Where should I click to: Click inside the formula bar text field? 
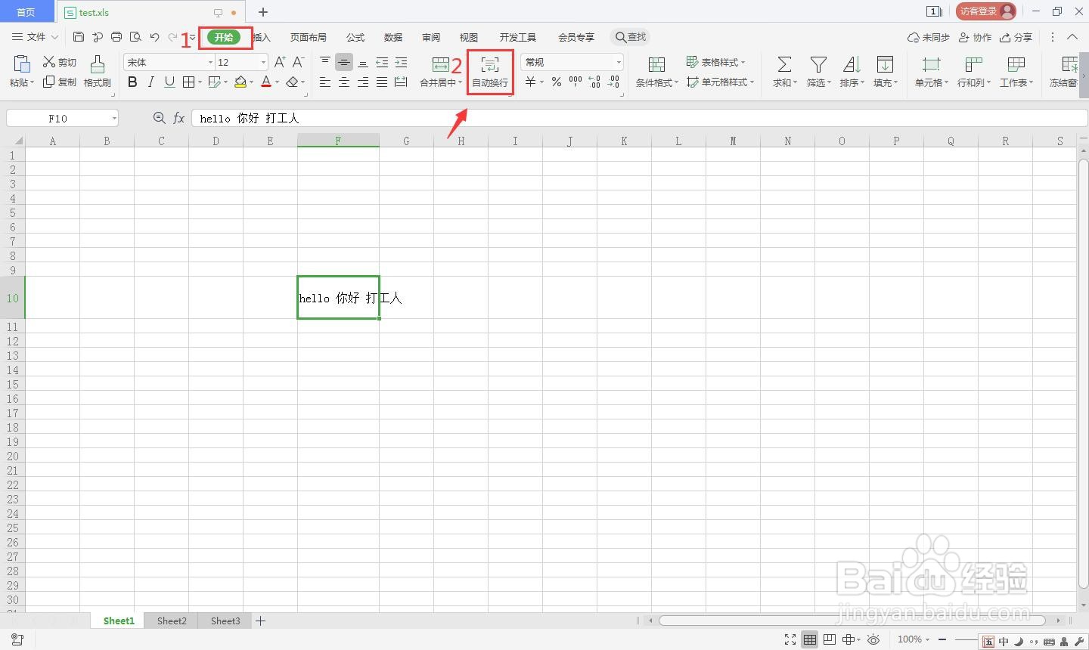639,118
